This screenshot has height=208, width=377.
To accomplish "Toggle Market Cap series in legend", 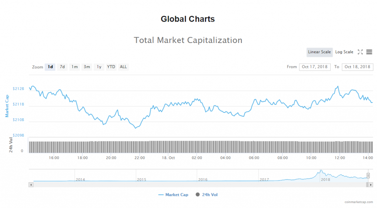I will [173, 195].
